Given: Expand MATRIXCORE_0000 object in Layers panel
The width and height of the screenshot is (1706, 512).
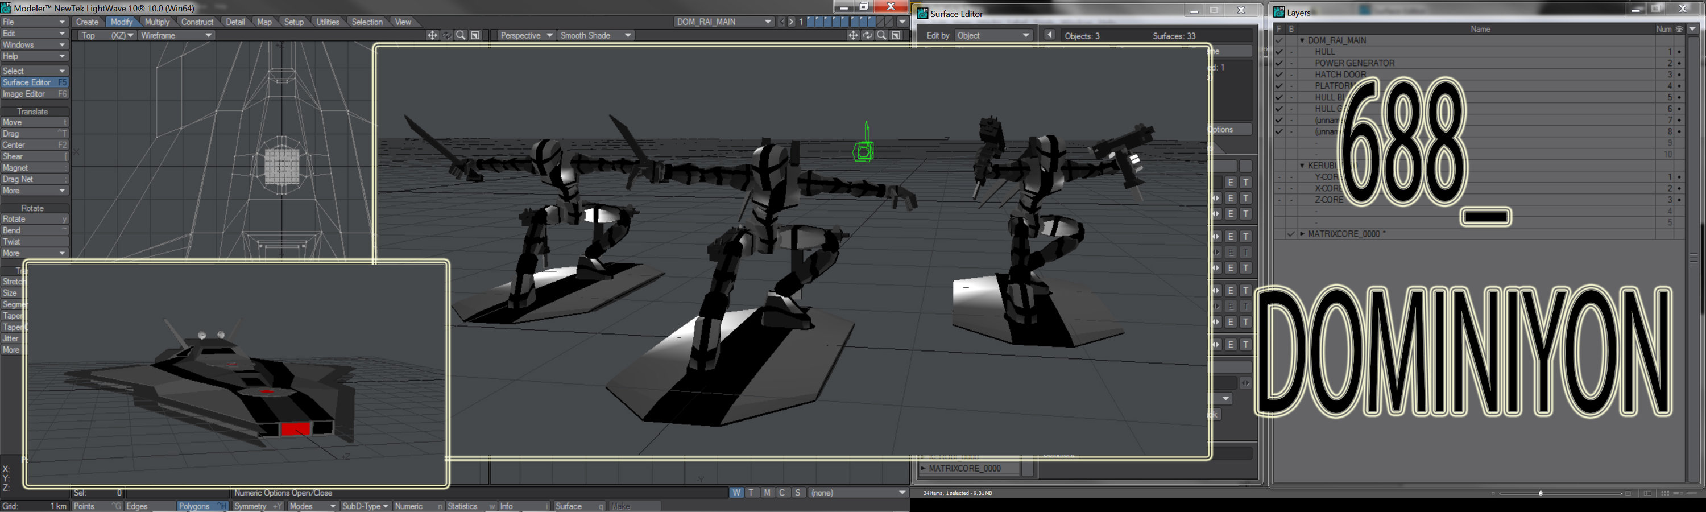Looking at the screenshot, I should (x=1302, y=234).
